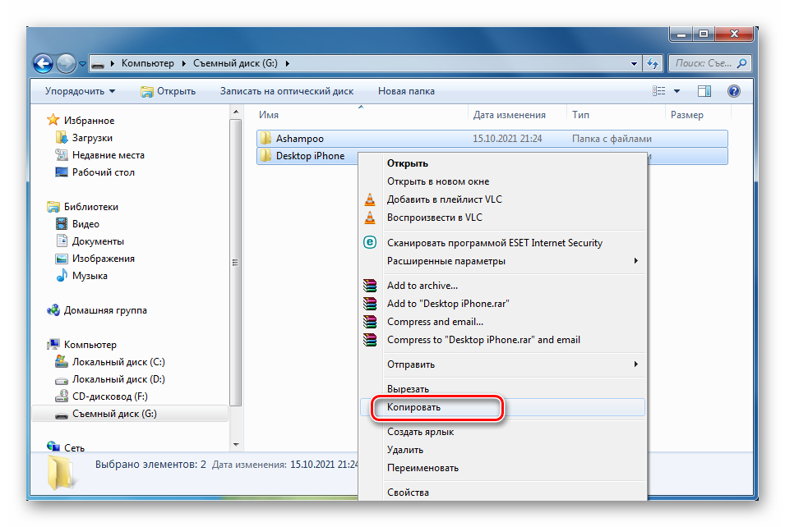Click the refresh button beside address bar
This screenshot has height=527, width=785.
pos(654,63)
